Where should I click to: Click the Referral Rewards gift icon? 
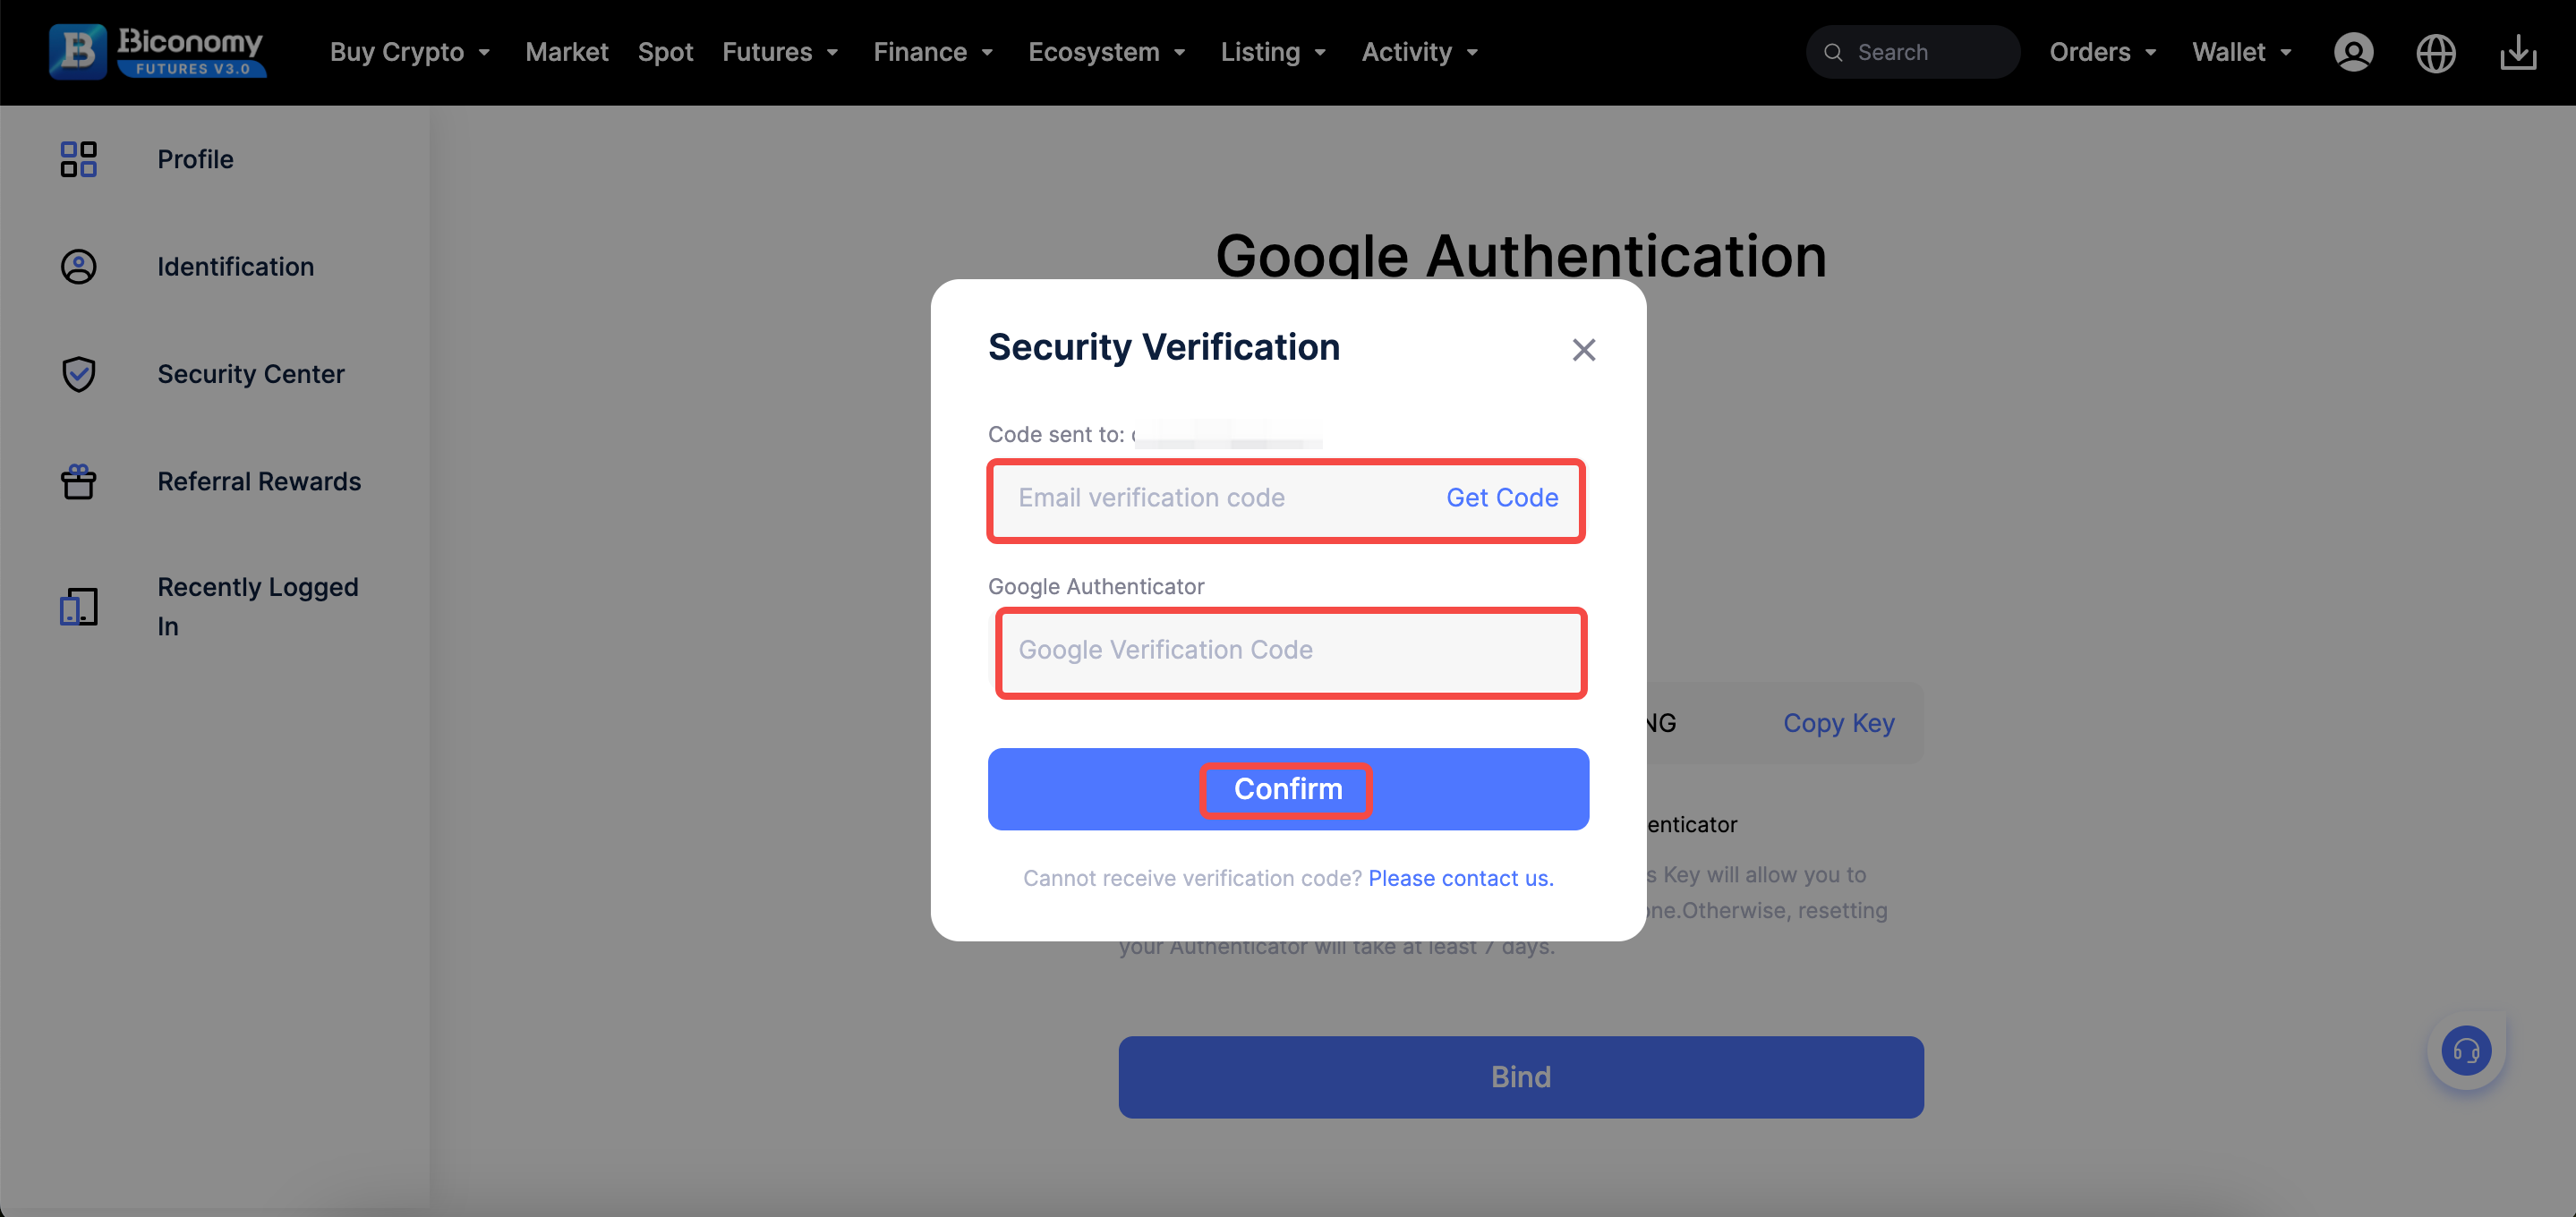pyautogui.click(x=78, y=481)
